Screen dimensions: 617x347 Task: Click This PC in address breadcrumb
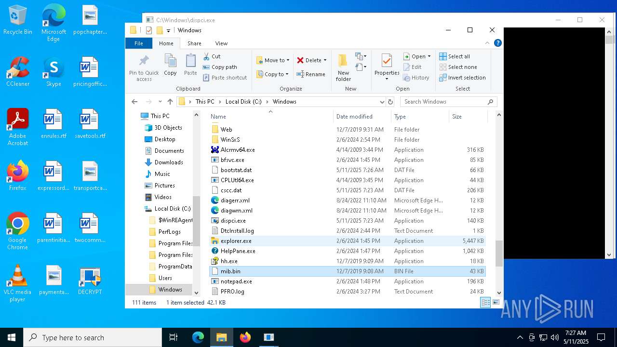[205, 102]
